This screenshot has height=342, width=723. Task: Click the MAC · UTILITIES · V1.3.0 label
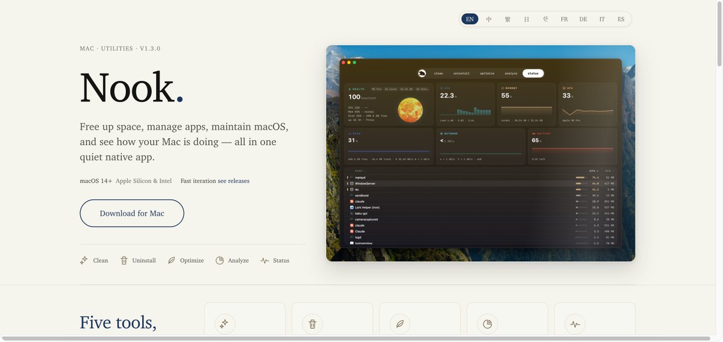[120, 48]
